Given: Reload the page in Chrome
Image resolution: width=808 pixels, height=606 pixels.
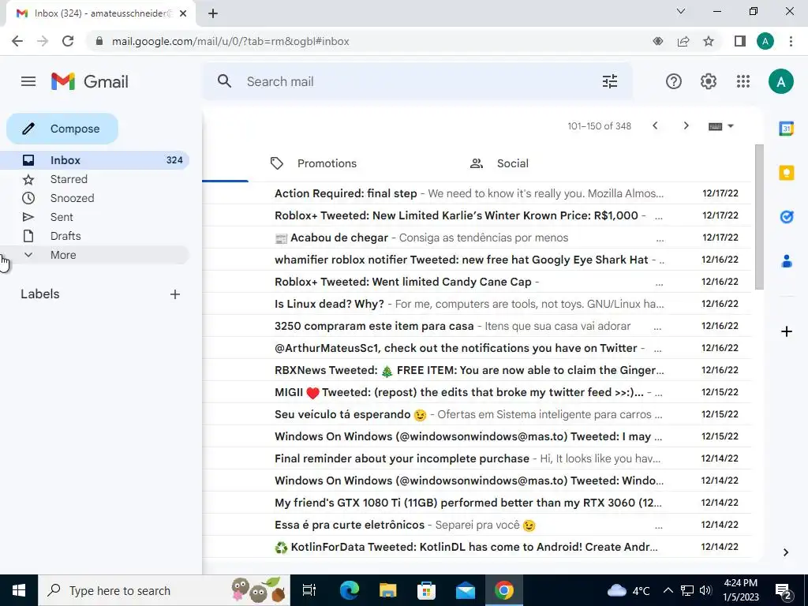Looking at the screenshot, I should click(x=68, y=41).
